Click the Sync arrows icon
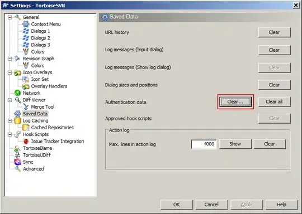The height and width of the screenshot is (214, 302). 17,162
